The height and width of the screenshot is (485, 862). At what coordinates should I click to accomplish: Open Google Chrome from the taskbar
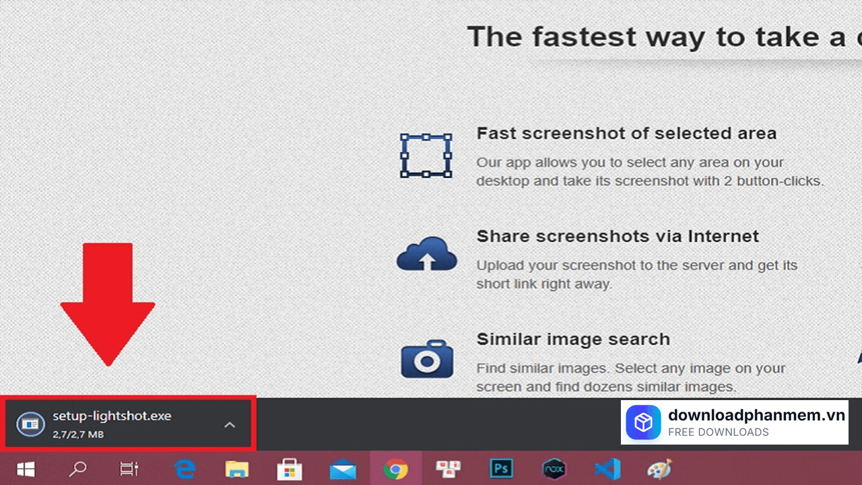[396, 468]
